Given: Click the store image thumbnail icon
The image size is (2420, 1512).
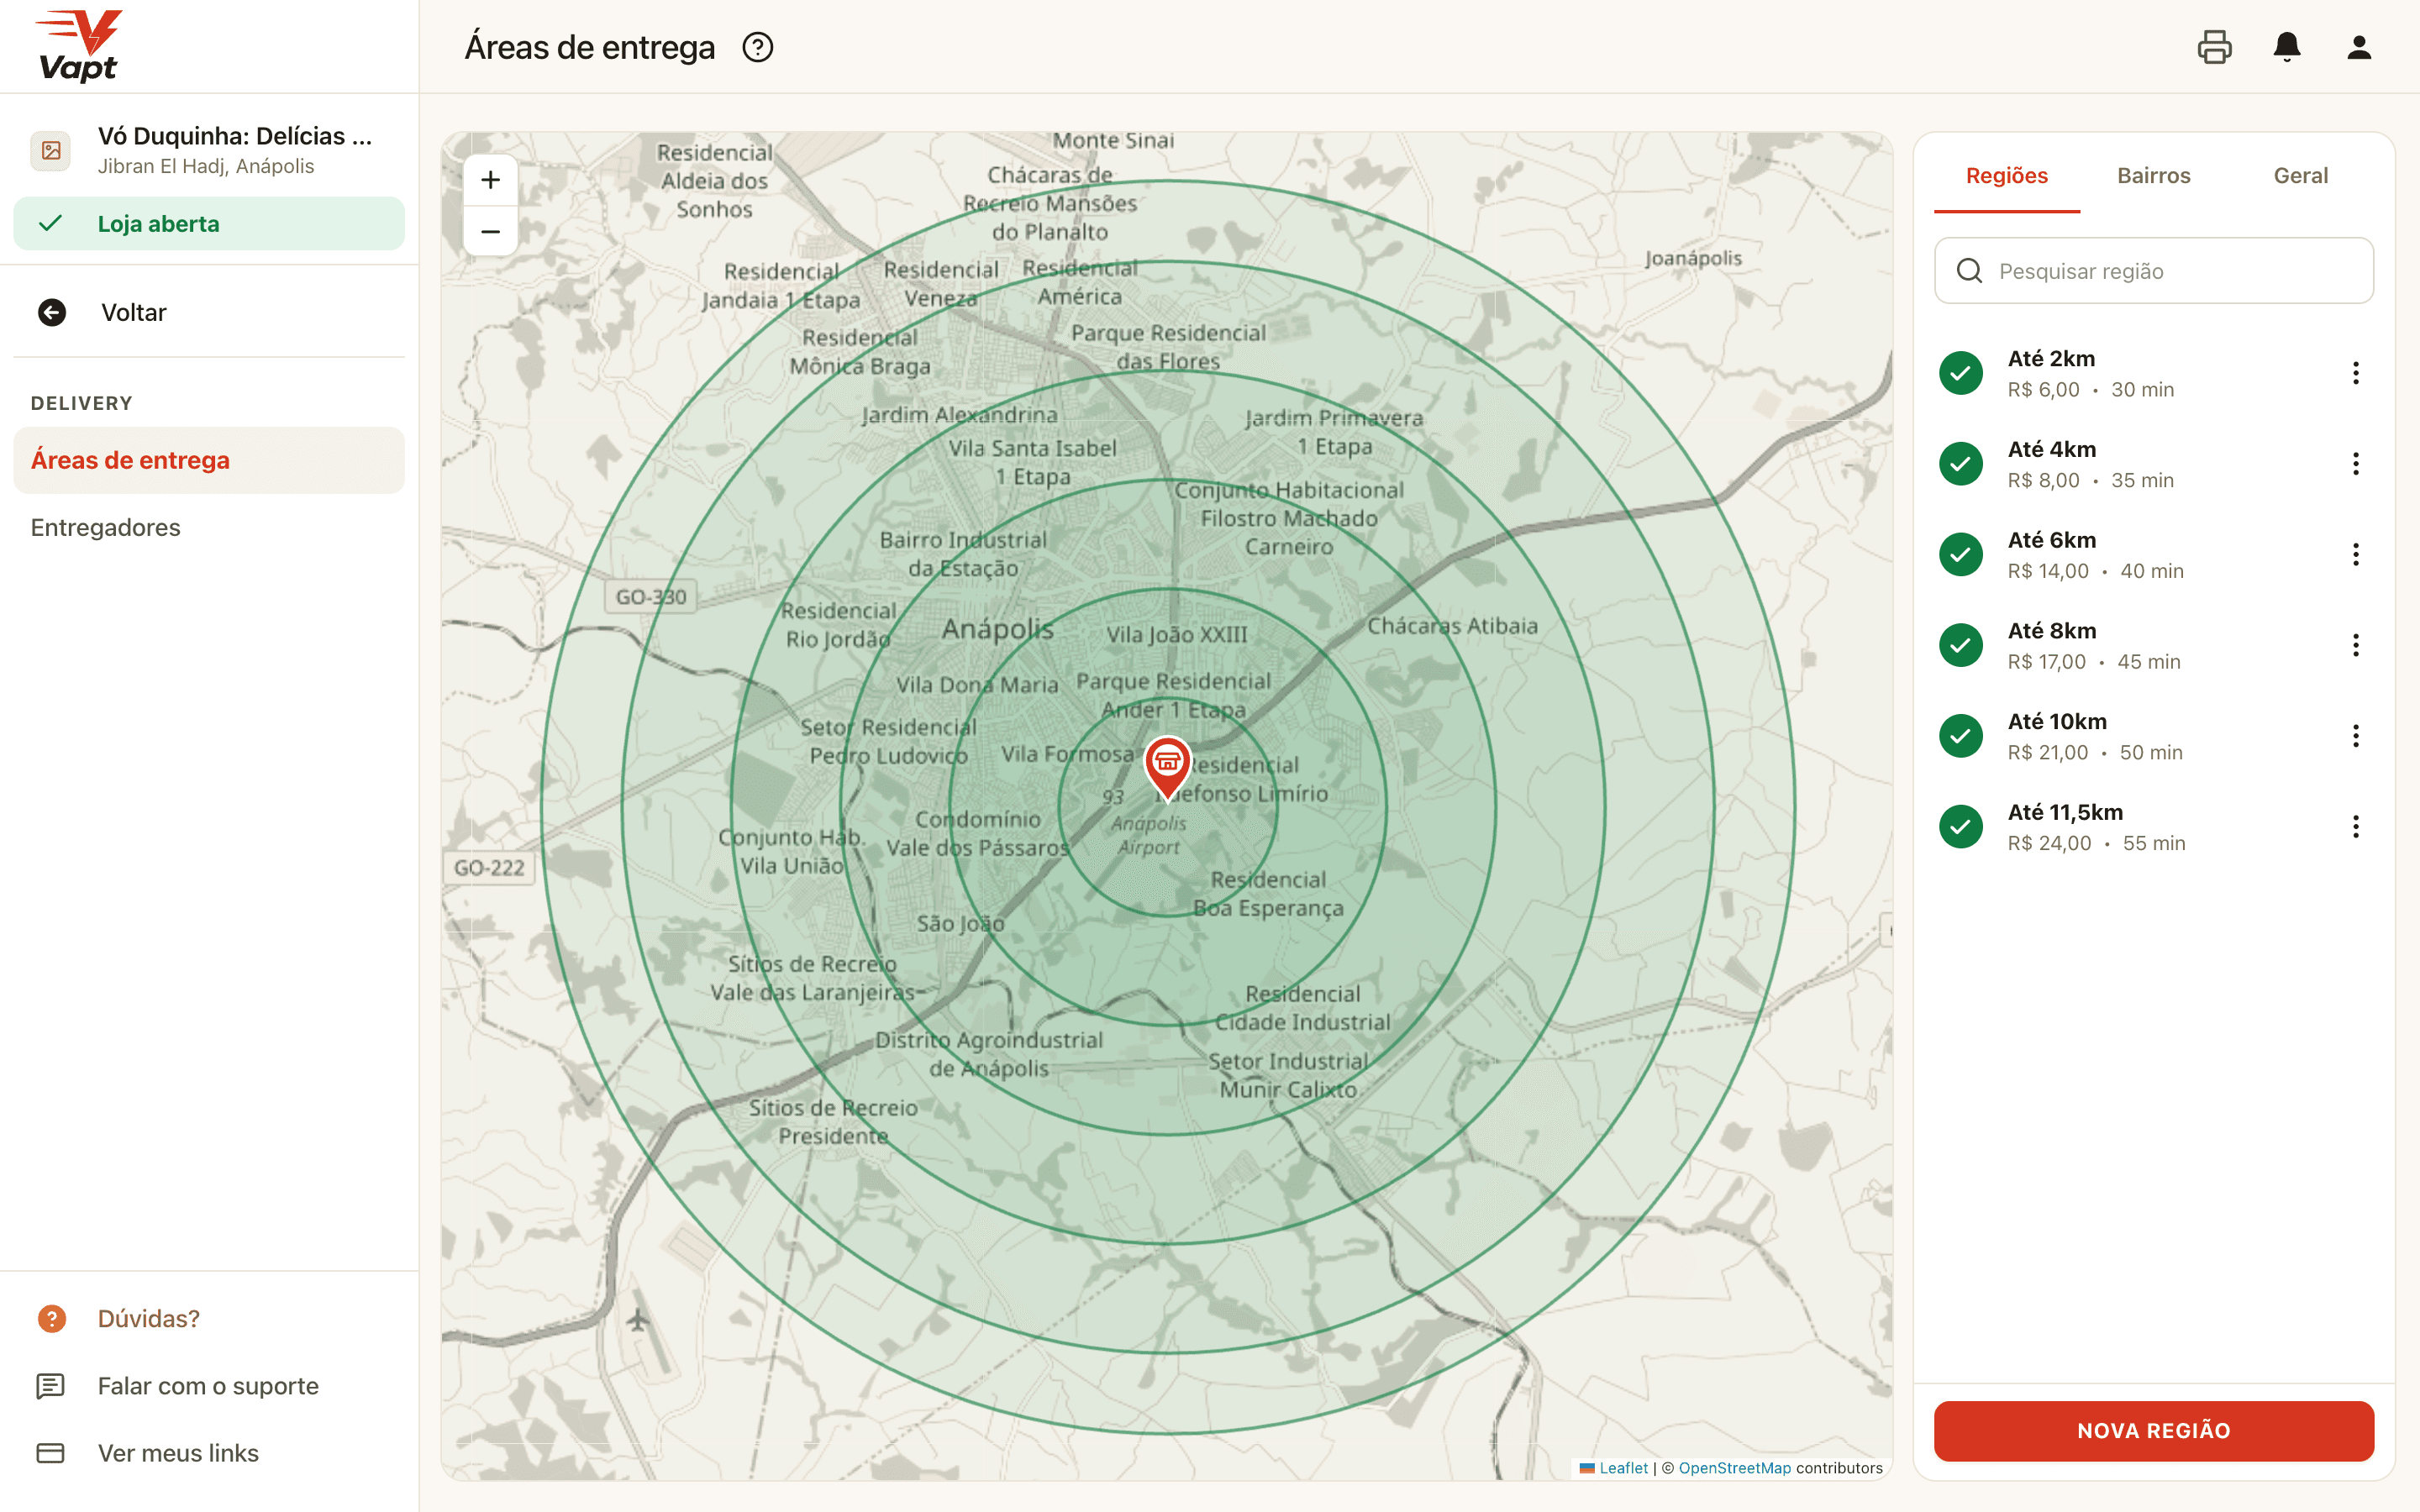Looking at the screenshot, I should pyautogui.click(x=51, y=151).
